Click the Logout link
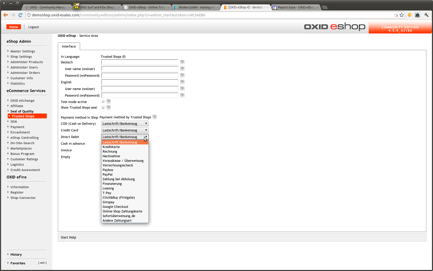Image resolution: width=433 pixels, height=271 pixels. (x=34, y=27)
